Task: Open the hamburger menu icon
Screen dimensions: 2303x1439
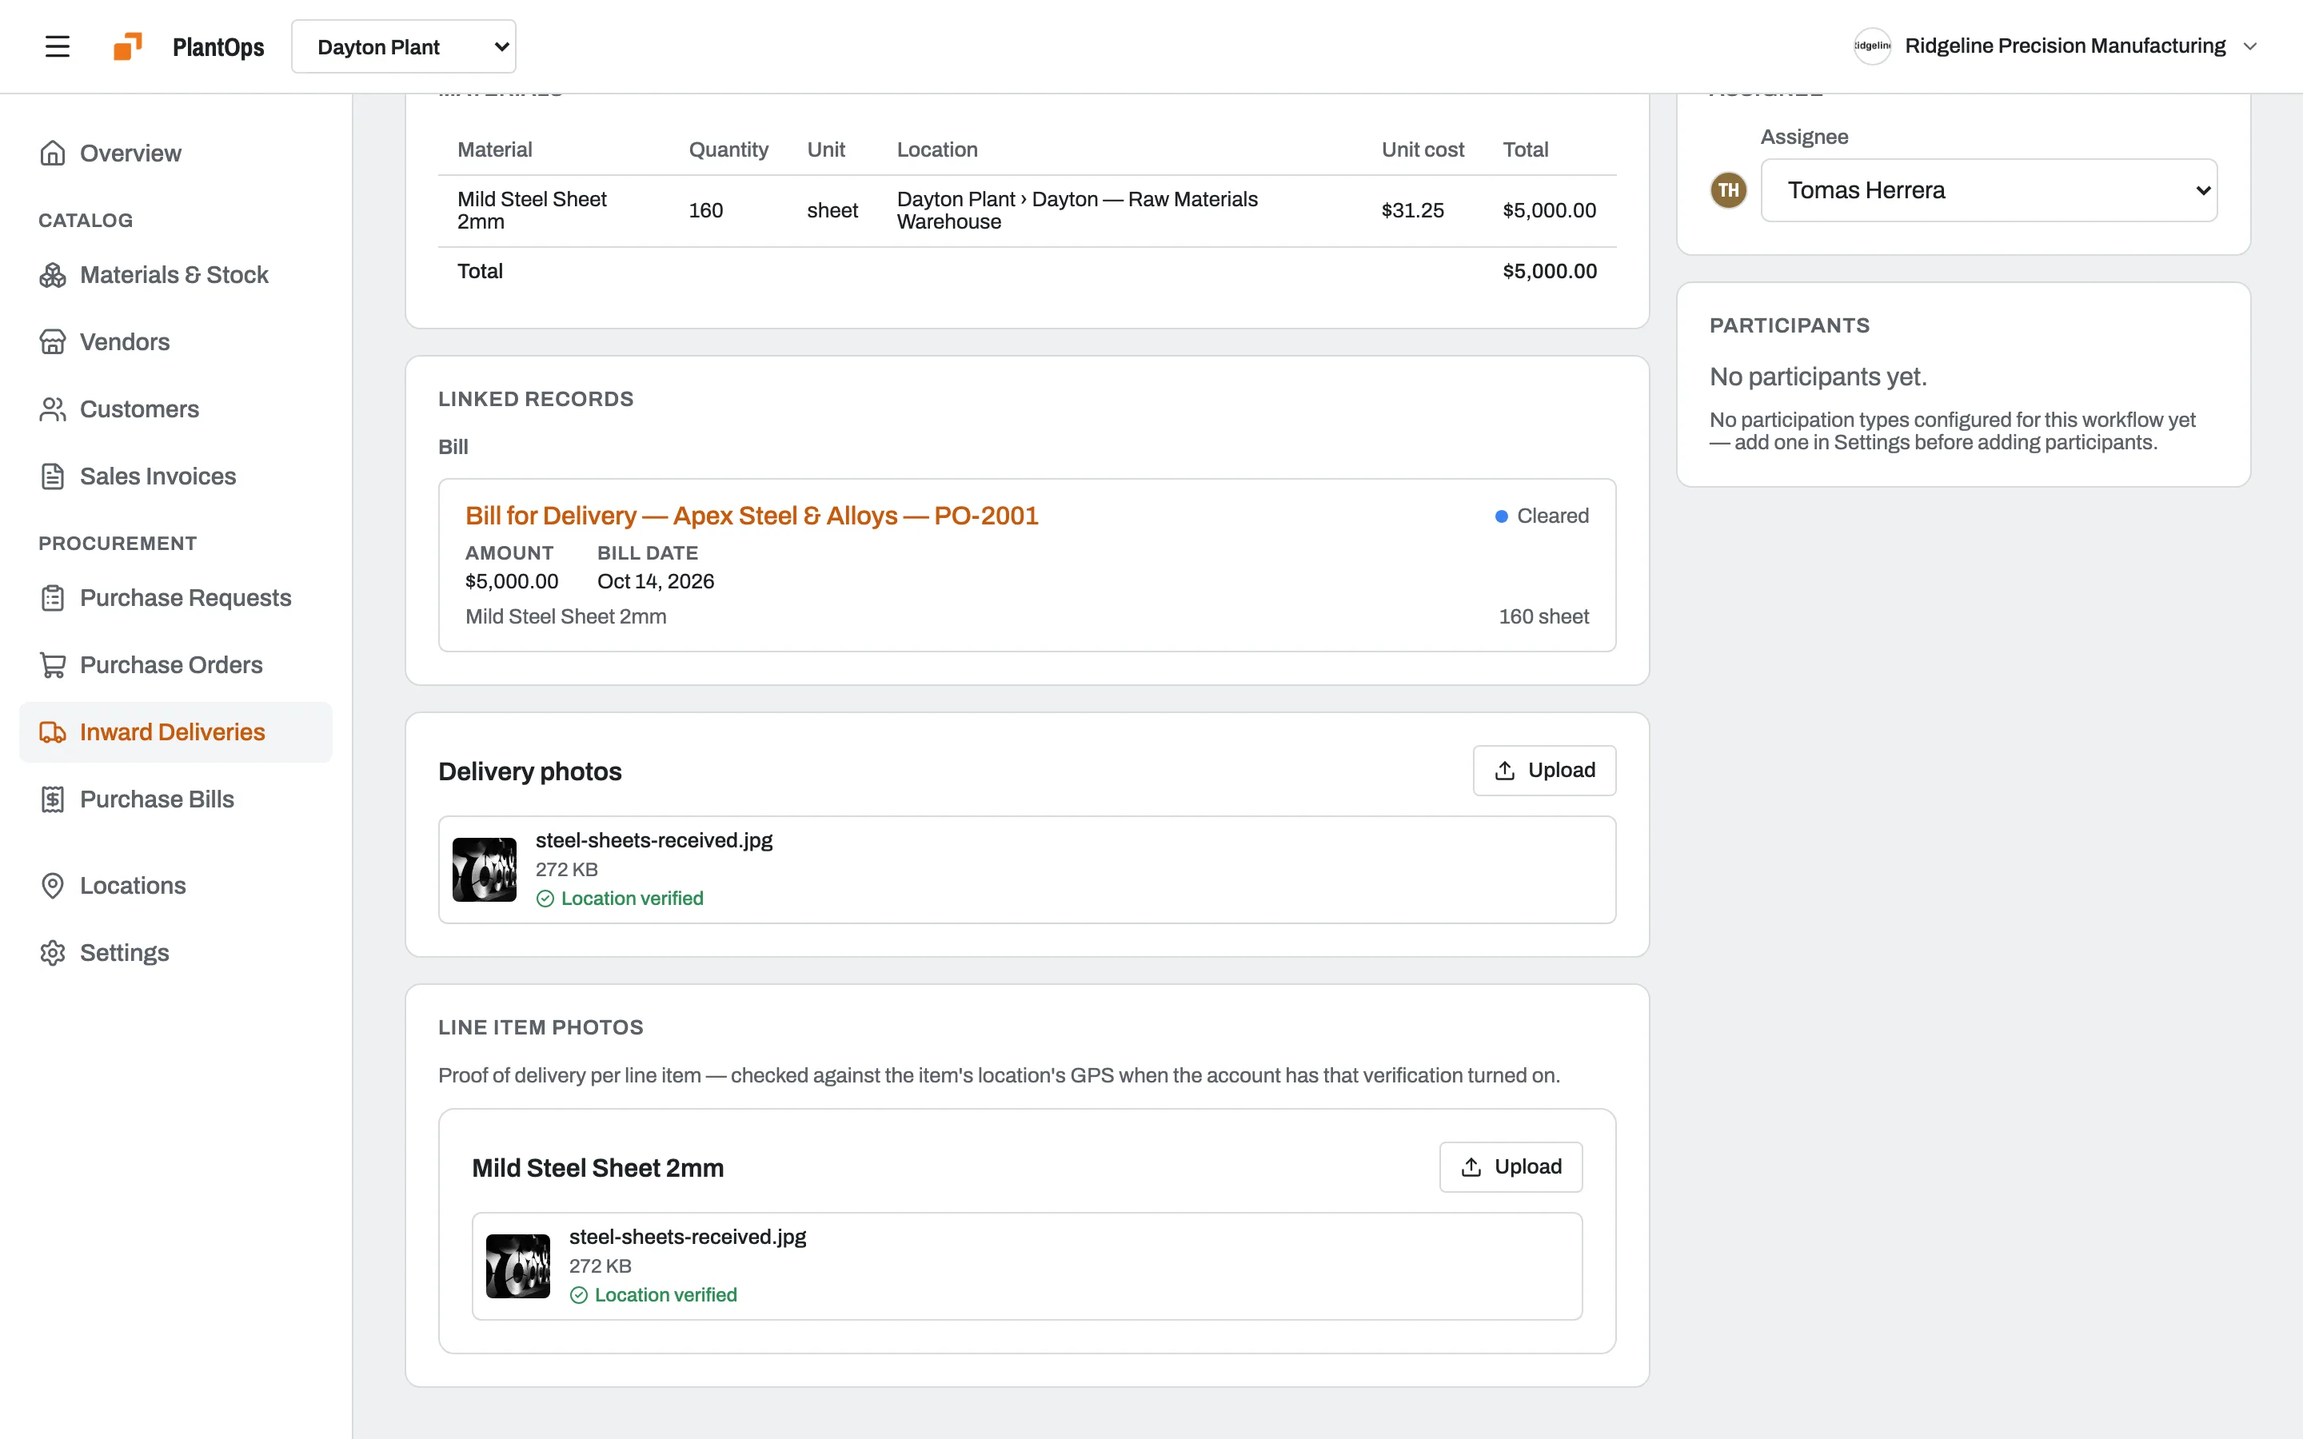Action: (x=57, y=46)
